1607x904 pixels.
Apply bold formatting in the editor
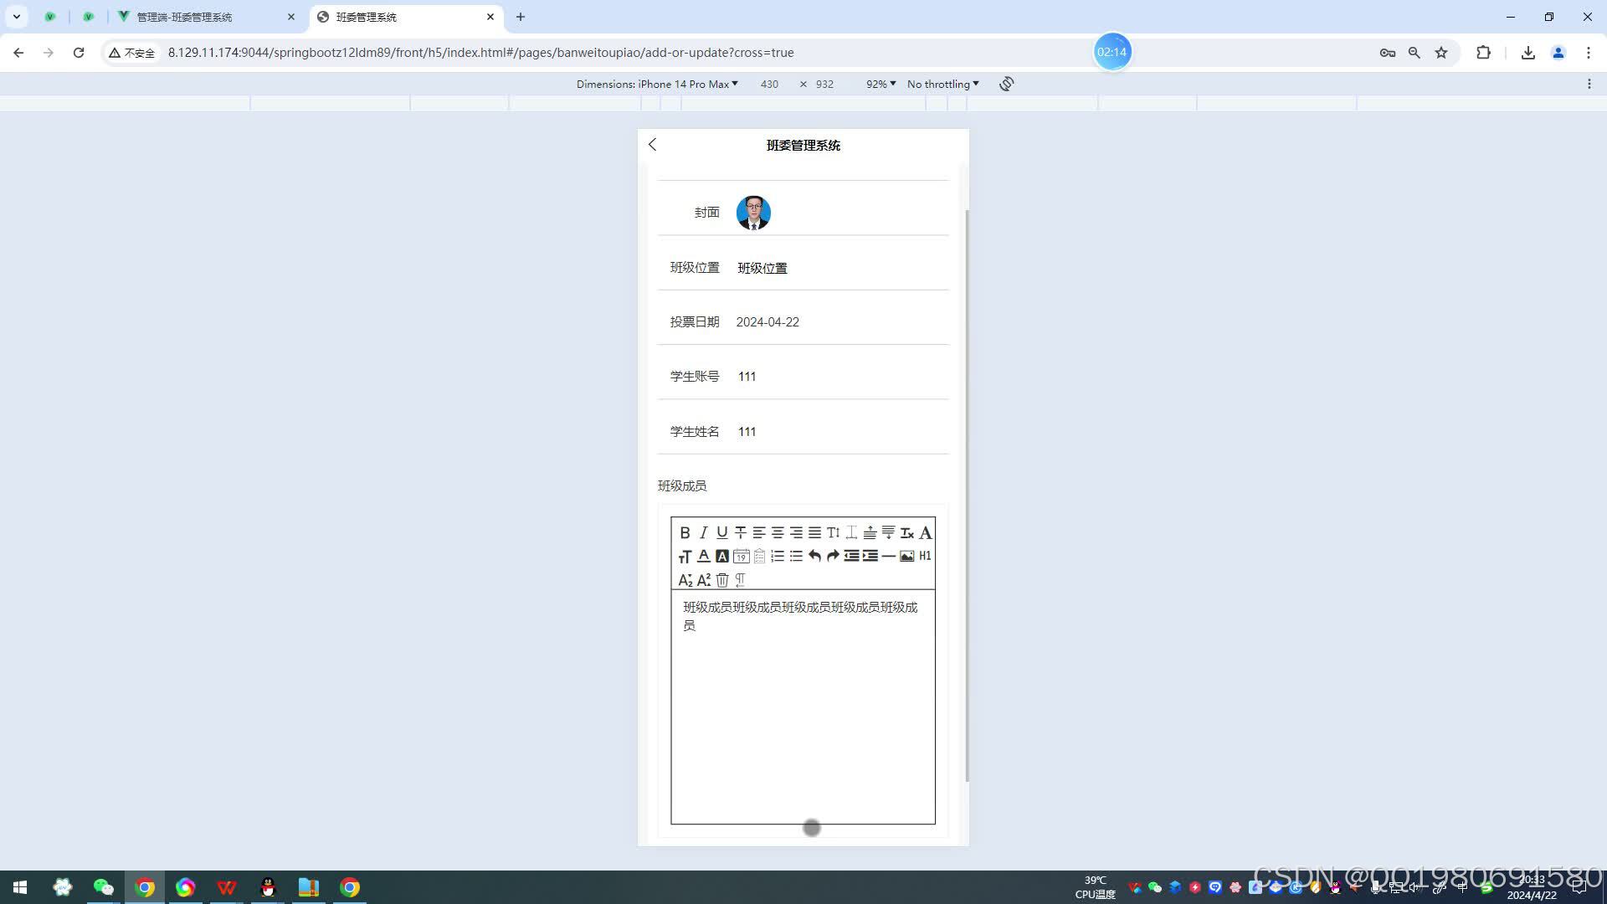coord(685,533)
